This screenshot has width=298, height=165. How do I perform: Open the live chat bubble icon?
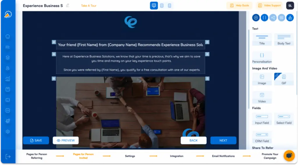click(289, 156)
